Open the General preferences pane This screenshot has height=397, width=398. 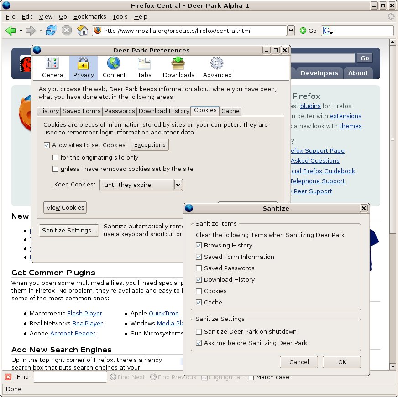tap(53, 68)
